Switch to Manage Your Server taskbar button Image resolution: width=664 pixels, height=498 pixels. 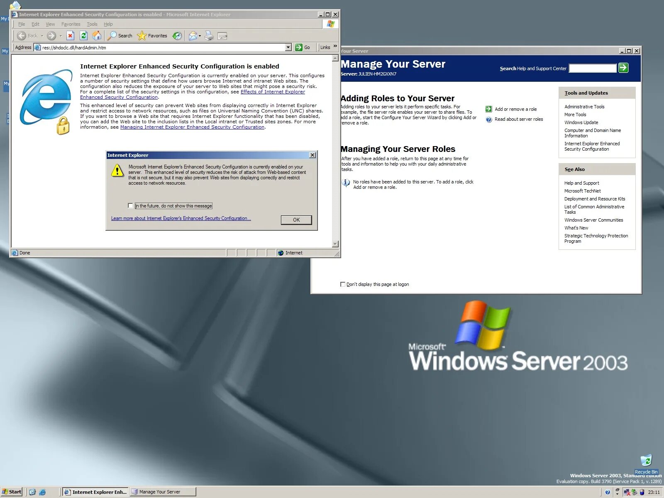[x=163, y=492]
